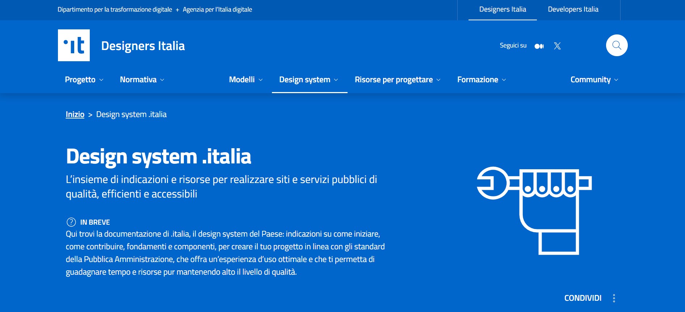685x312 pixels.
Task: Click the magnifier search button
Action: click(617, 45)
